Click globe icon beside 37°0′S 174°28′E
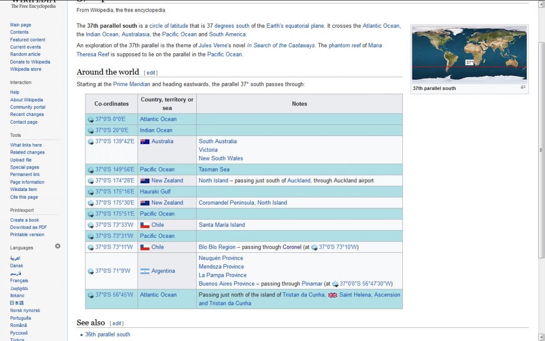The image size is (545, 341). (x=91, y=181)
